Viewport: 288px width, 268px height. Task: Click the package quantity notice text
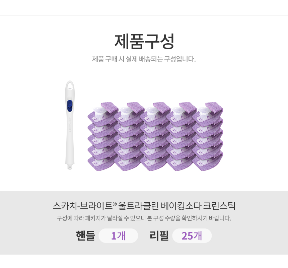pyautogui.click(x=144, y=218)
